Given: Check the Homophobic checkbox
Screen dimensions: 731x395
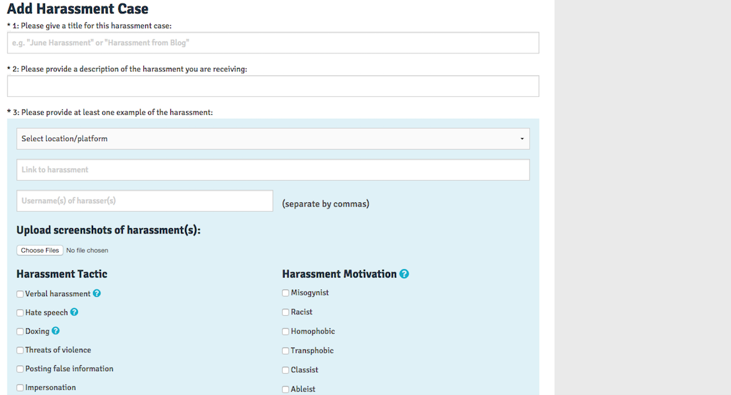Looking at the screenshot, I should (x=286, y=332).
